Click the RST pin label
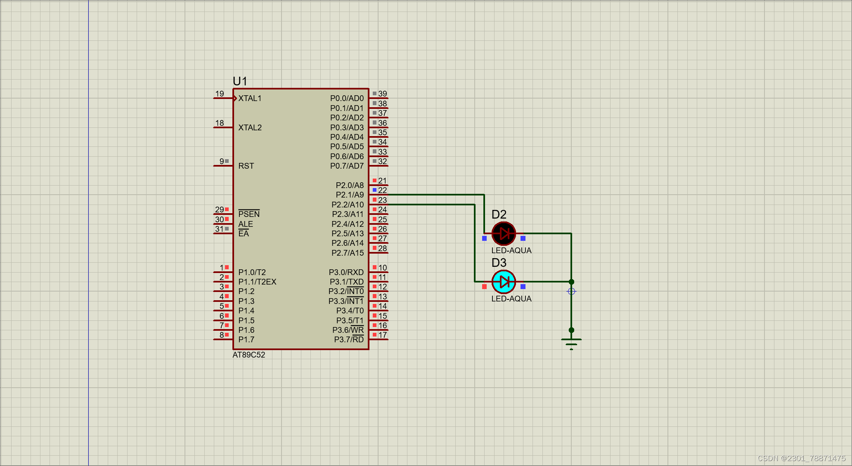This screenshot has height=466, width=852. (246, 166)
